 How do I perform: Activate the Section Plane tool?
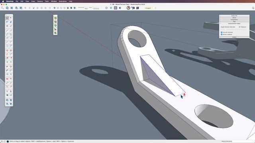pos(11,95)
